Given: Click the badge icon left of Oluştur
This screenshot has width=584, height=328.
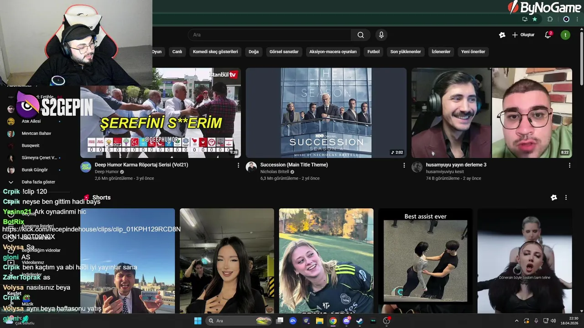Looking at the screenshot, I should click(x=502, y=35).
